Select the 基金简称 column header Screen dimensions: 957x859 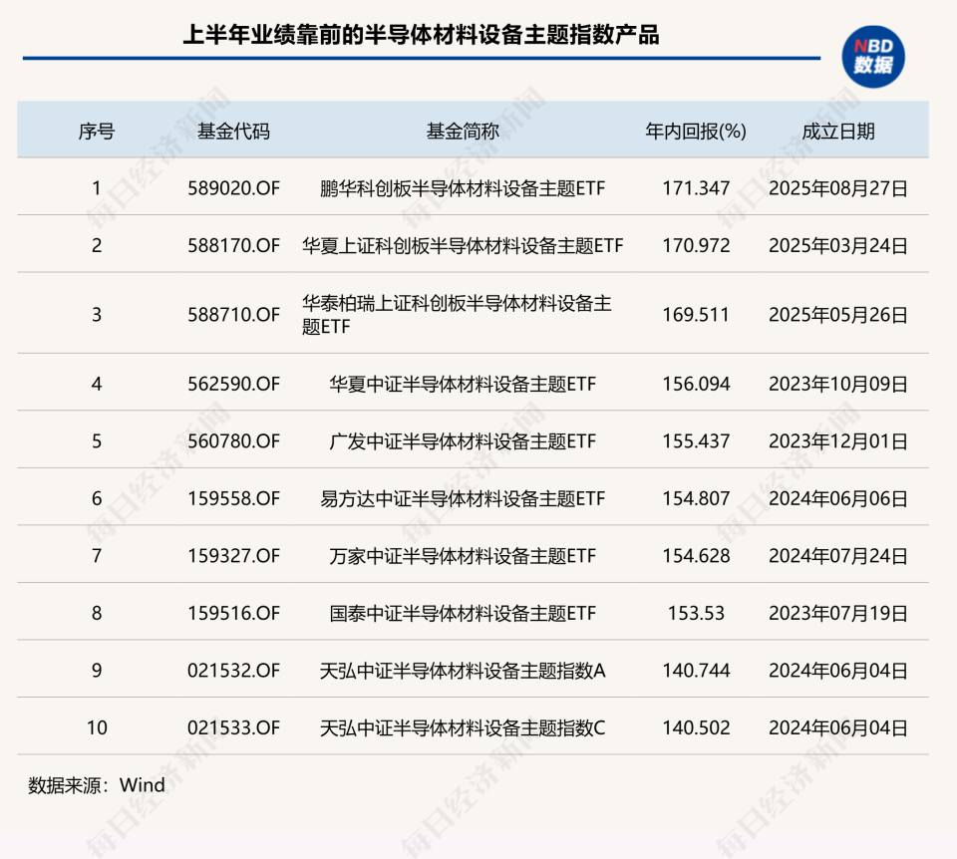pos(463,132)
